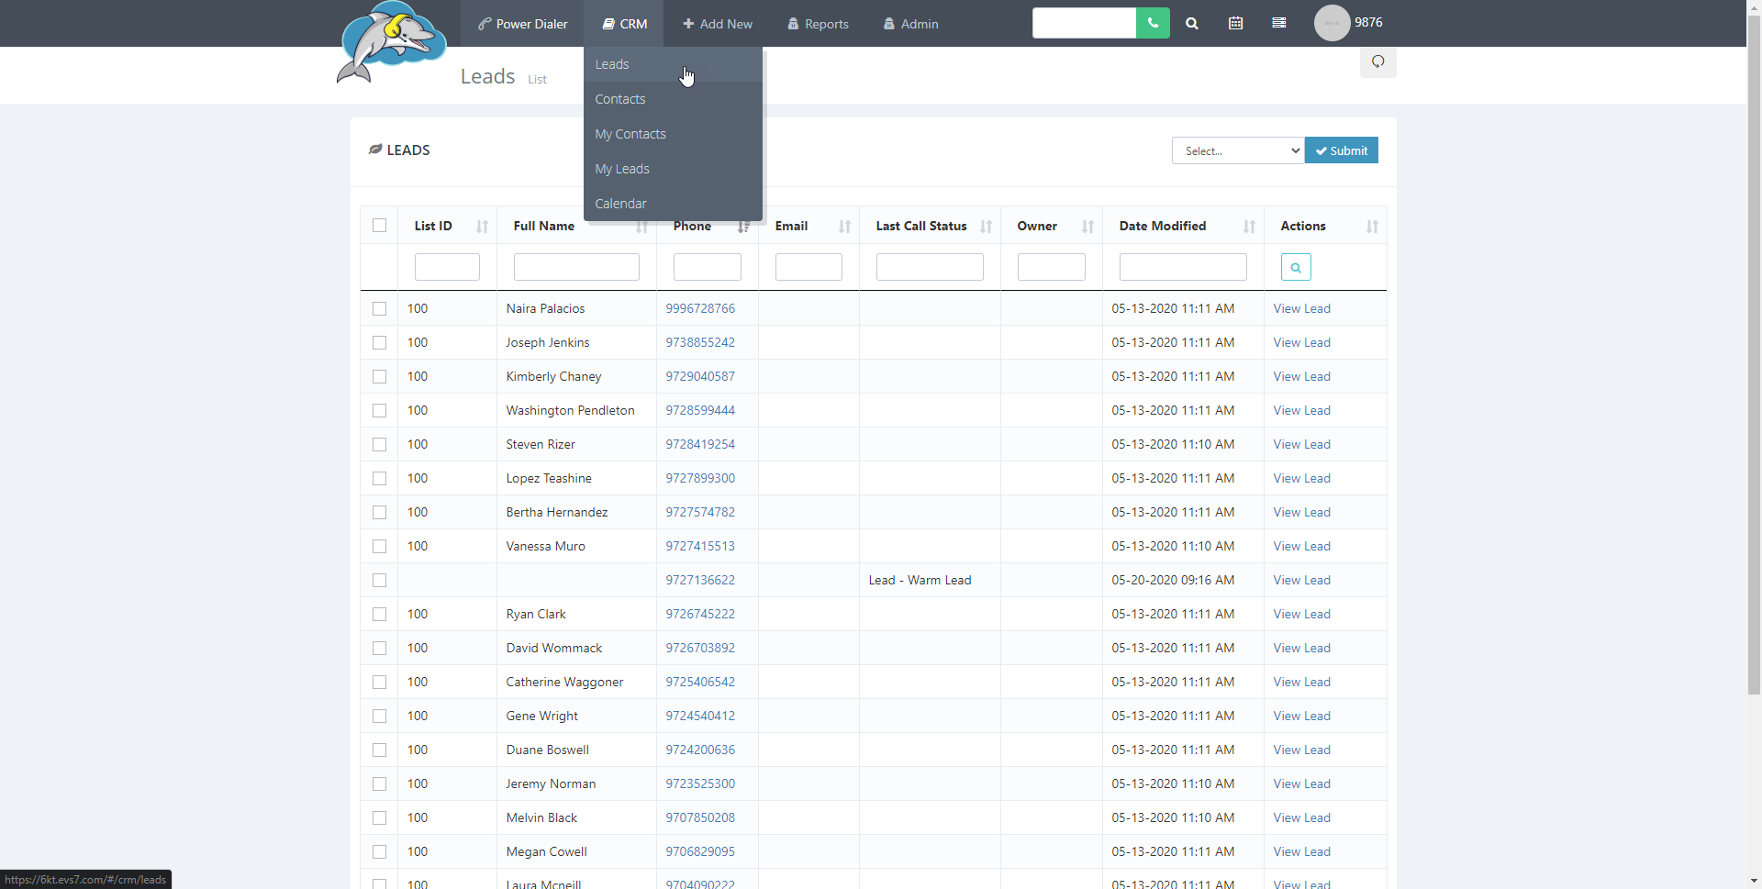Open the Power Dialer menu
The height and width of the screenshot is (889, 1762).
pos(523,24)
